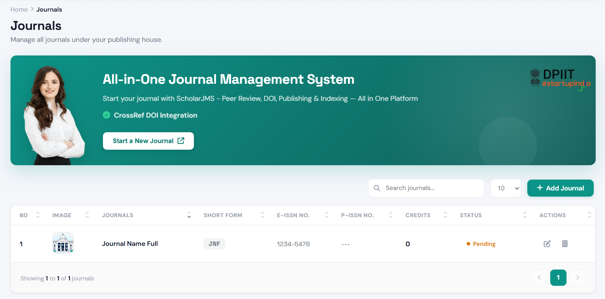This screenshot has width=605, height=299.
Task: Open the rows-per-page dropdown showing 10
Action: [x=506, y=188]
